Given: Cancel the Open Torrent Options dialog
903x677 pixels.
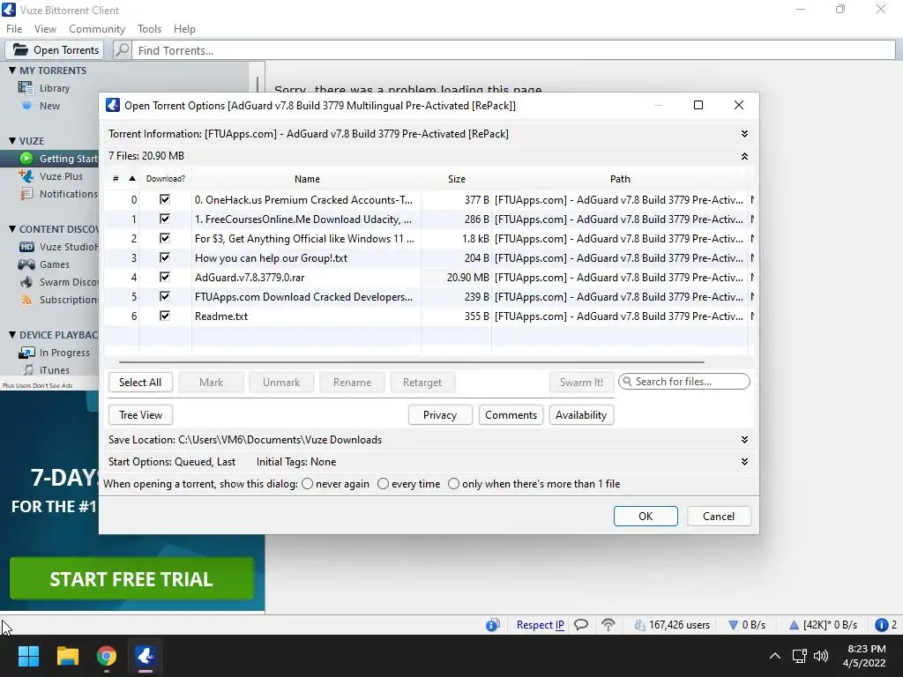Looking at the screenshot, I should coord(719,517).
